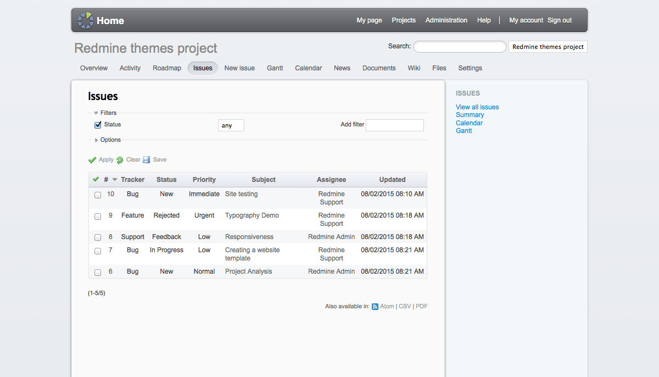Open the Settings tab

(470, 68)
